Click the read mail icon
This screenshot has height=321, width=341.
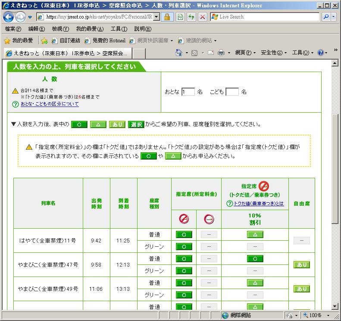point(211,53)
